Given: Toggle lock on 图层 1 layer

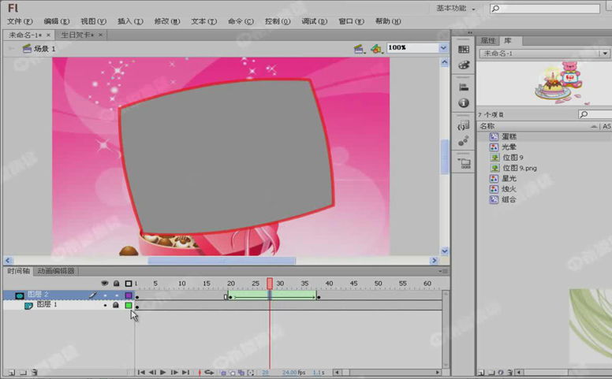Looking at the screenshot, I should click(x=116, y=305).
